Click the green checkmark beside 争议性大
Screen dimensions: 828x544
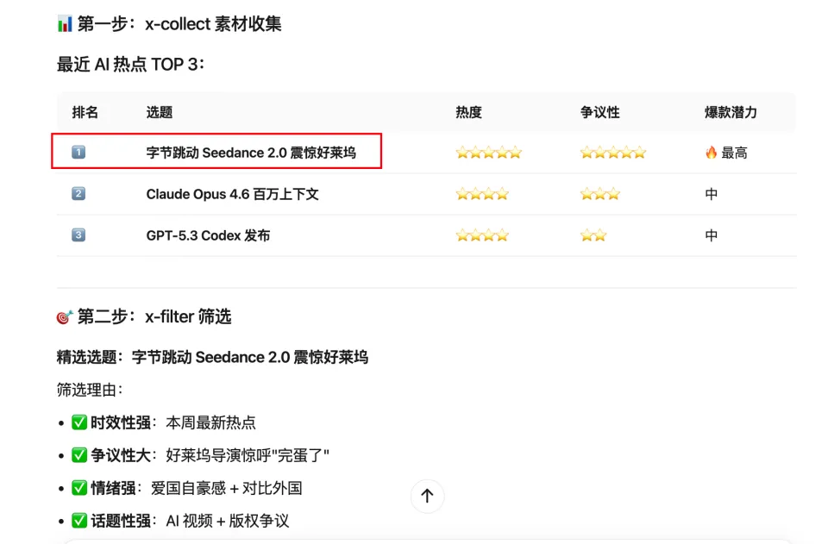pyautogui.click(x=79, y=455)
